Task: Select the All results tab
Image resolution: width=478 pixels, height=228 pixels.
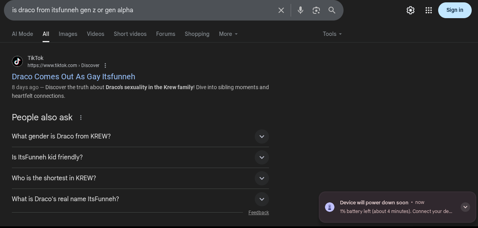Action: pyautogui.click(x=46, y=34)
